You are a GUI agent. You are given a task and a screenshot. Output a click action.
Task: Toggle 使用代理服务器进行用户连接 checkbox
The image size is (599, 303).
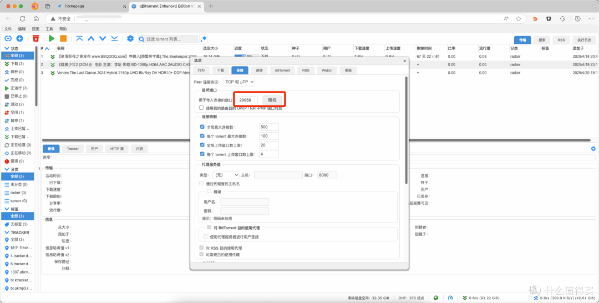tap(206, 237)
